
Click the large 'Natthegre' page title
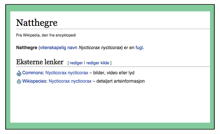(x=37, y=23)
